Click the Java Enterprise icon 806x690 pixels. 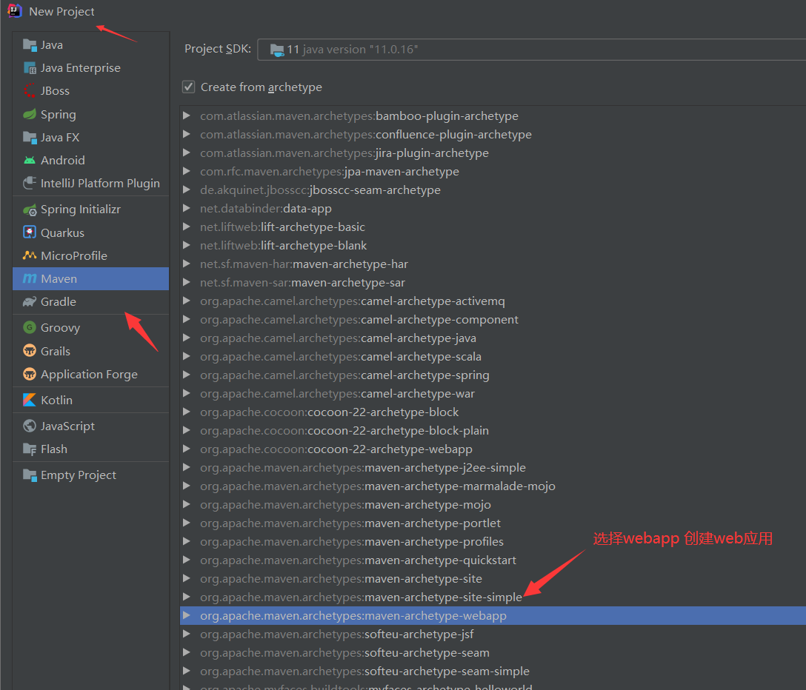(x=30, y=68)
